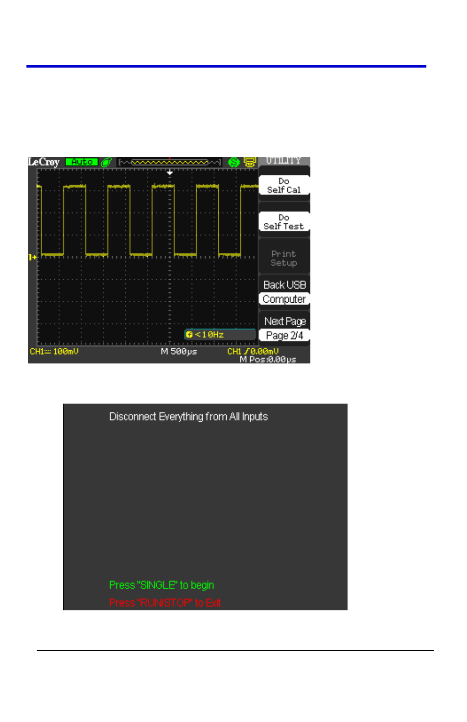The height and width of the screenshot is (722, 467).
Task: Click the waveform memory overview bar
Action: (x=170, y=162)
